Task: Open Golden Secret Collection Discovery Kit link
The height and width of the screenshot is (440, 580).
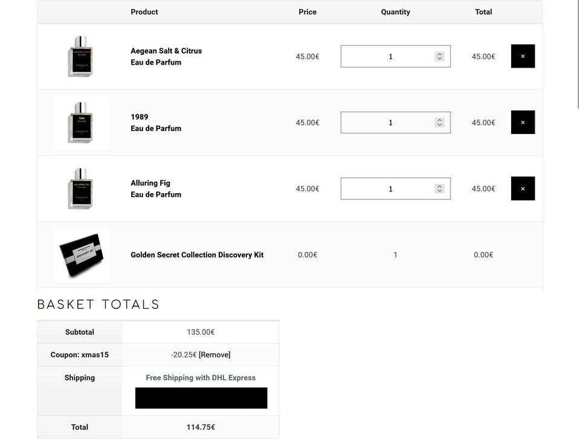Action: pos(197,255)
